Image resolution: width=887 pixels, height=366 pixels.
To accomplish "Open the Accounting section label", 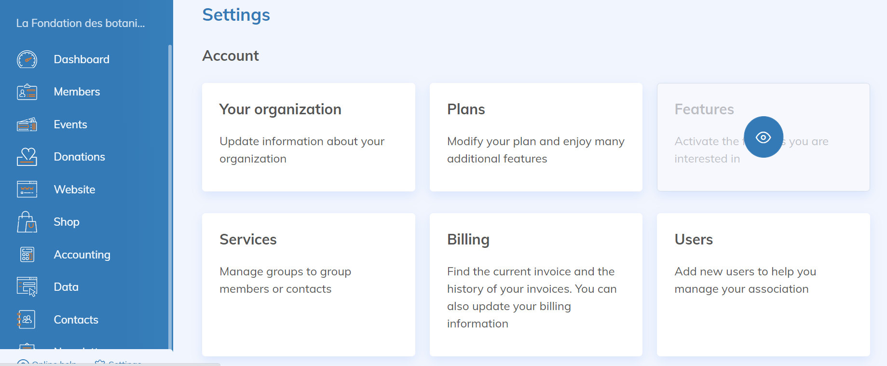I will click(82, 255).
